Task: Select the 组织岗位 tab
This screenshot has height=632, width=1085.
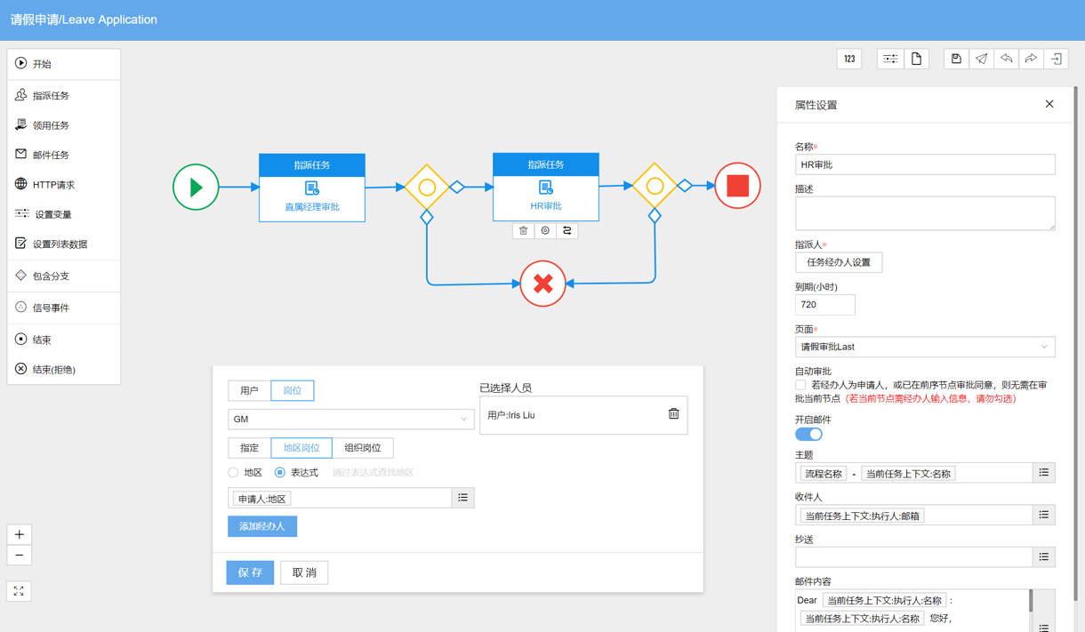Action: [x=363, y=448]
